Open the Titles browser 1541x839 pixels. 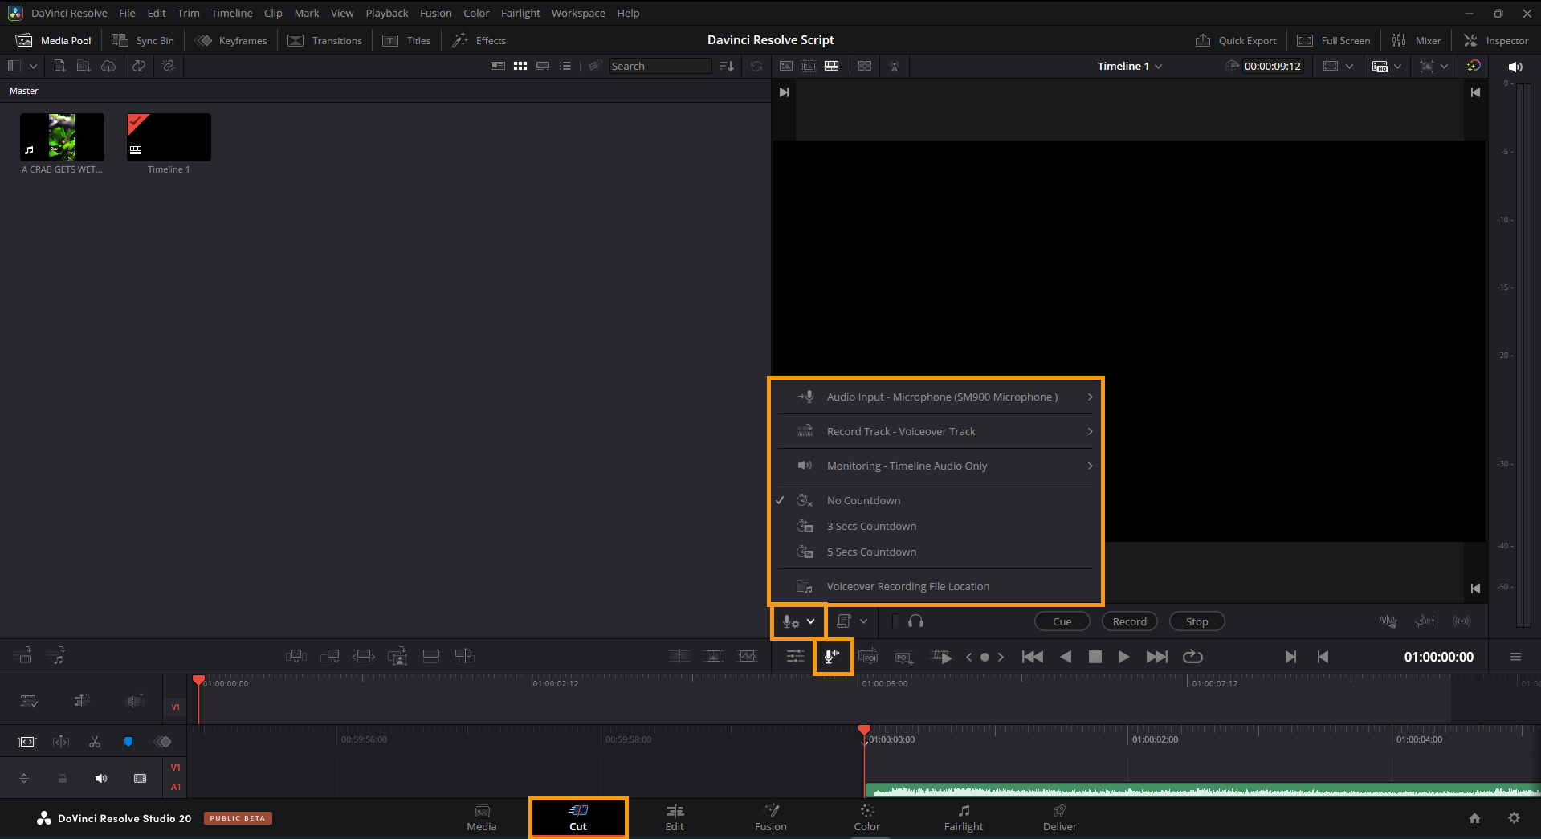[x=407, y=40]
